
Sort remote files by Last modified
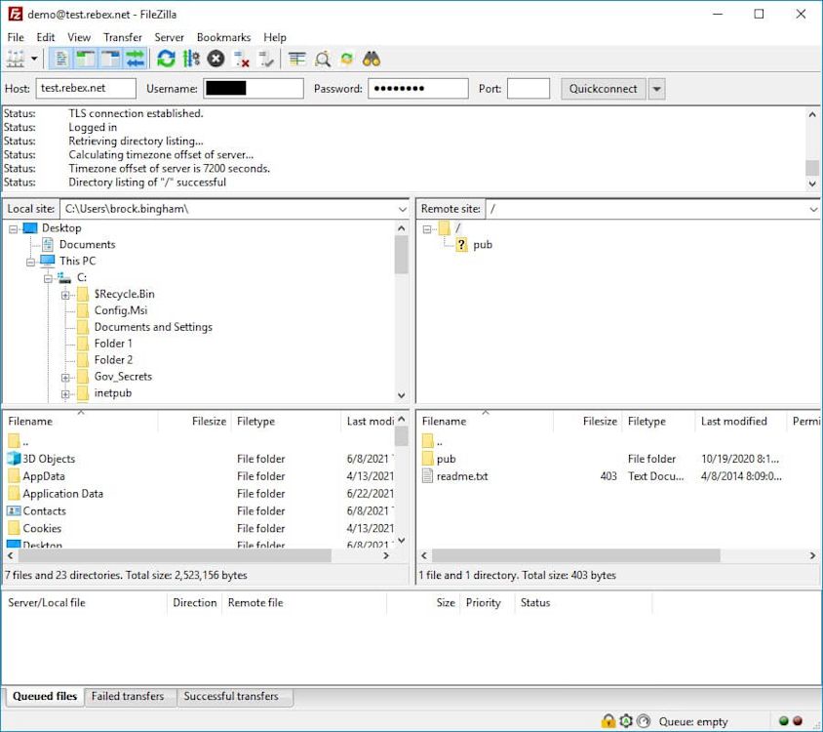click(x=740, y=421)
